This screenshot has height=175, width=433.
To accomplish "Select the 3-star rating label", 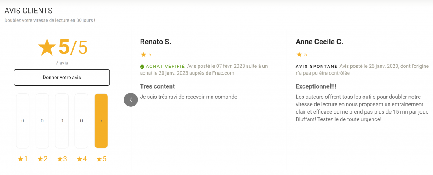I will point(62,159).
